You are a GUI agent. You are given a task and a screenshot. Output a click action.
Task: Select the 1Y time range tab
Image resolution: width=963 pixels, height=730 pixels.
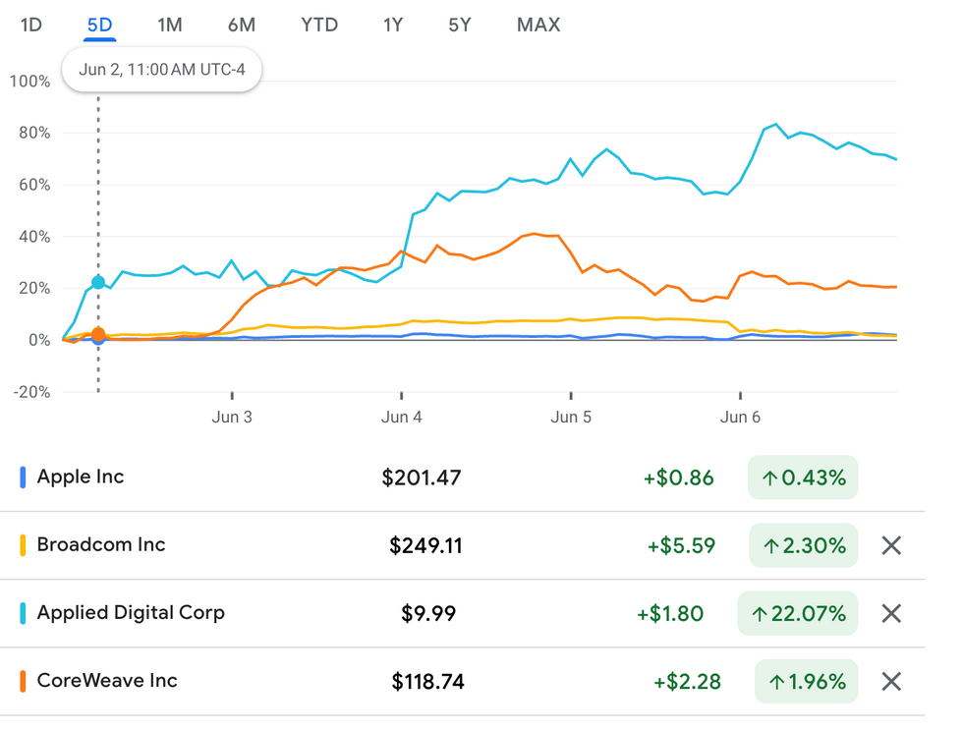(393, 25)
